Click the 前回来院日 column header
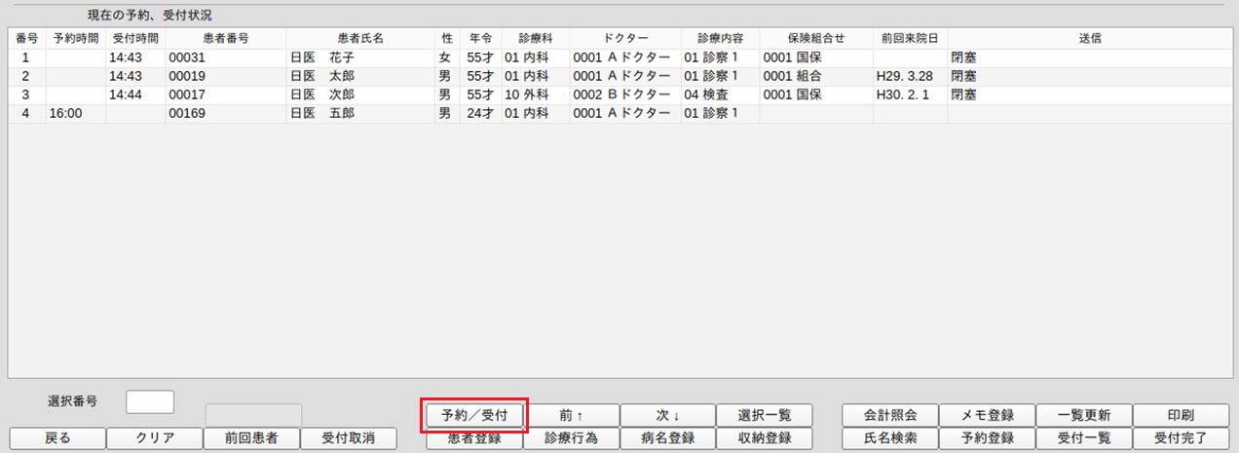1239x453 pixels. point(910,38)
